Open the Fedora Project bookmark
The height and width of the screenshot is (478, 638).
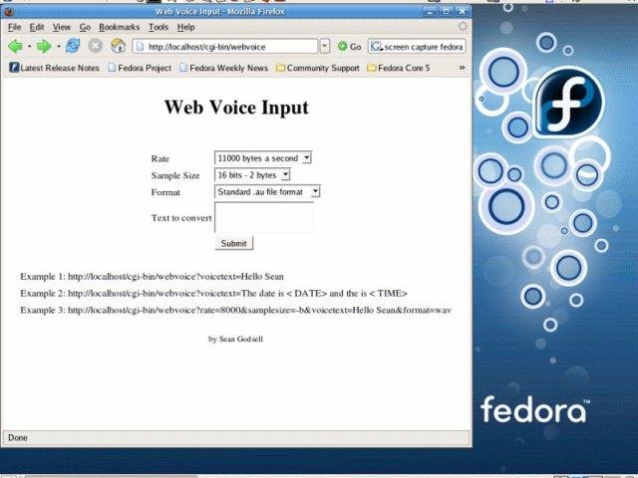(x=140, y=68)
